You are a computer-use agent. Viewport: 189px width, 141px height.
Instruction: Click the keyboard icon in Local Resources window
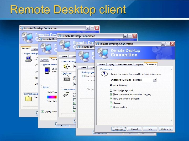click(x=67, y=79)
